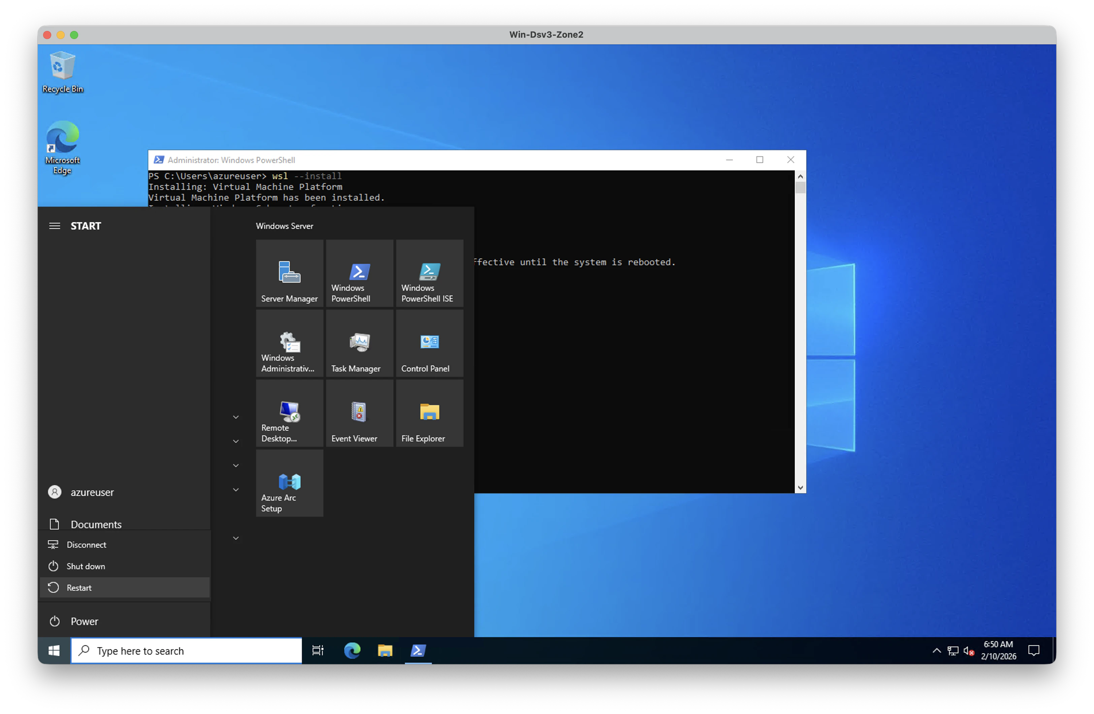Open the Microsoft Edge desktop shortcut
This screenshot has height=714, width=1094.
point(63,148)
